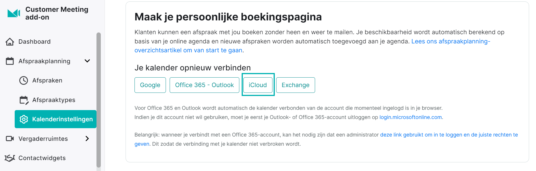Connect your Google calendar

pos(150,85)
